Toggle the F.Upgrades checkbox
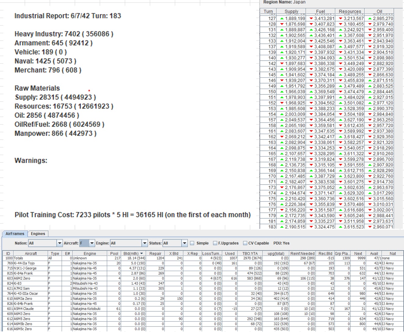Screen dimensions: 404x332 click(x=215, y=243)
